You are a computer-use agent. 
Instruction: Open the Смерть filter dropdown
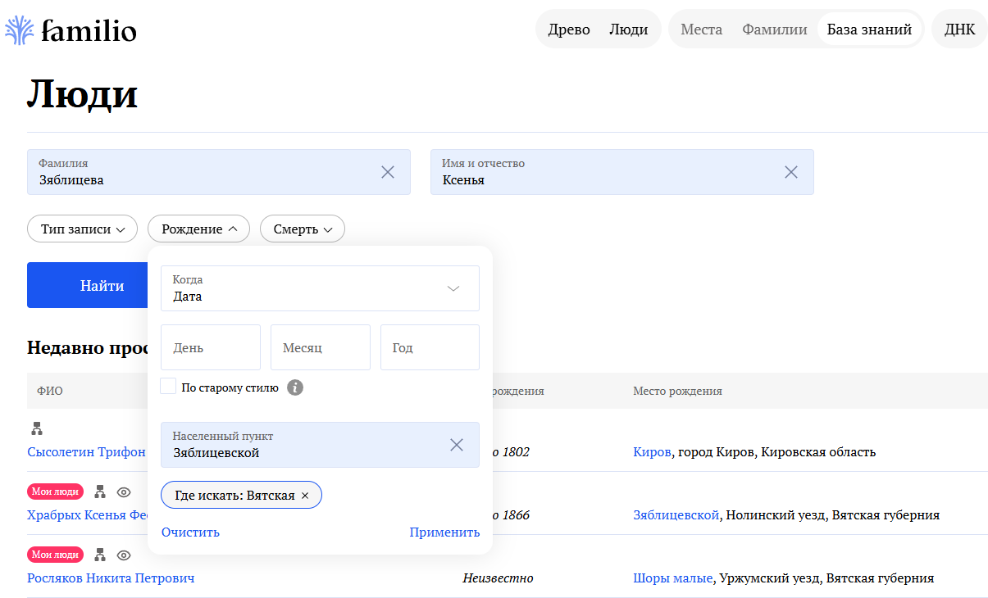(302, 229)
